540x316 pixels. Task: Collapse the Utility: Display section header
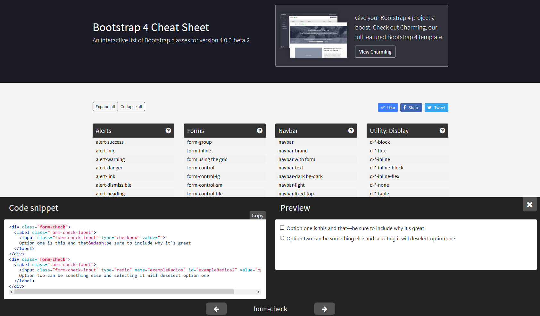point(407,131)
